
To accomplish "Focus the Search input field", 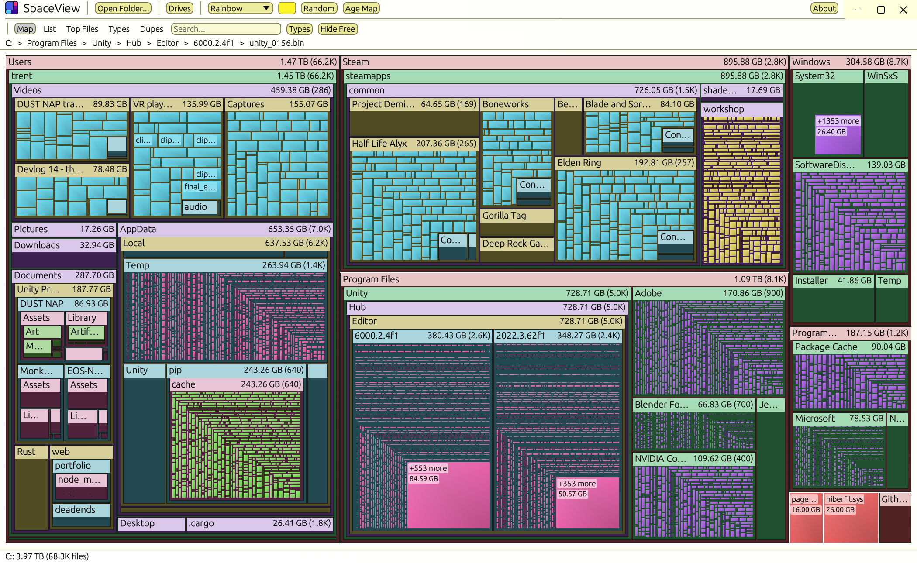I will tap(226, 29).
